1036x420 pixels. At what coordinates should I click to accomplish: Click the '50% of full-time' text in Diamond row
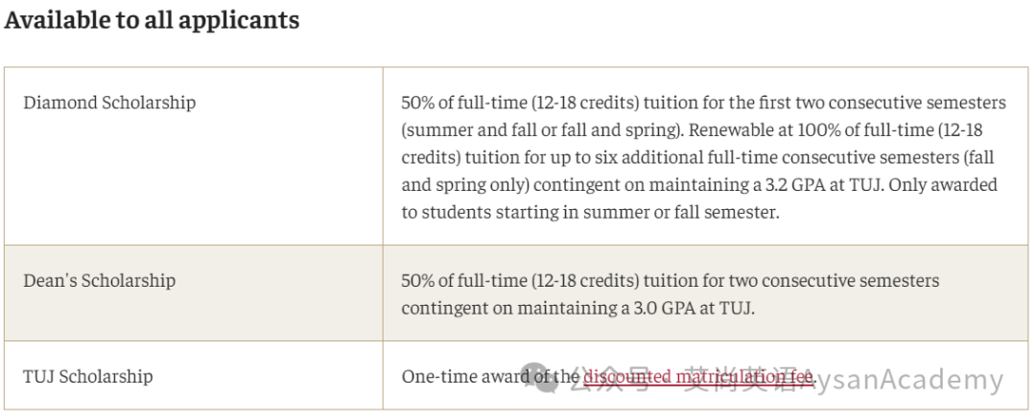point(465,103)
